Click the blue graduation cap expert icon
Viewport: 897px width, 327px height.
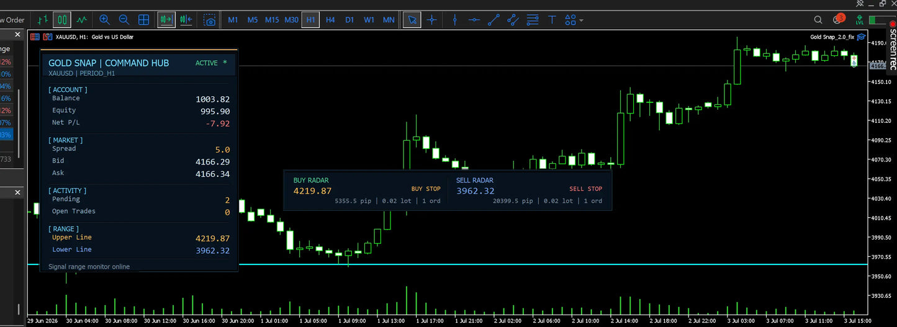pyautogui.click(x=861, y=37)
